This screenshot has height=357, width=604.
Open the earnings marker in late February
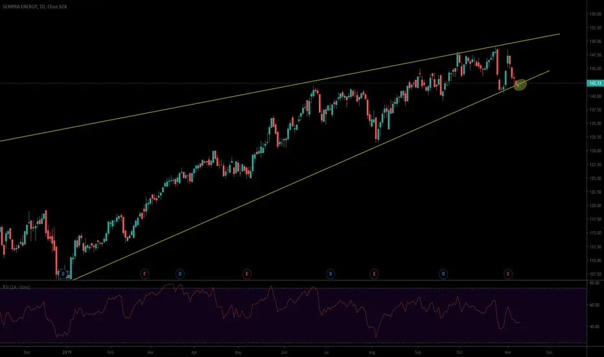click(145, 274)
